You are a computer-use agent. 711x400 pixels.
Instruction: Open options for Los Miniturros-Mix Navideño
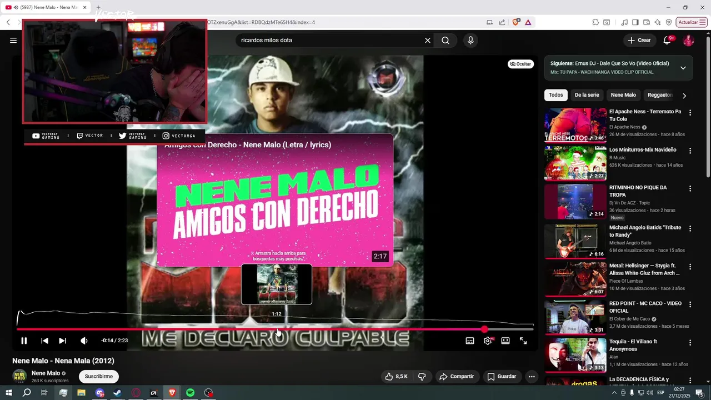point(690,151)
